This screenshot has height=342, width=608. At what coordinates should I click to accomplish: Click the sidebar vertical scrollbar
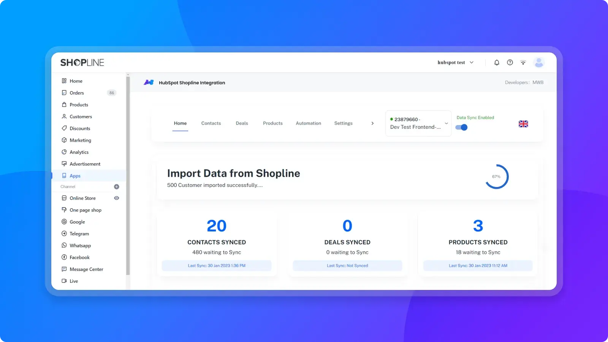[x=128, y=175]
